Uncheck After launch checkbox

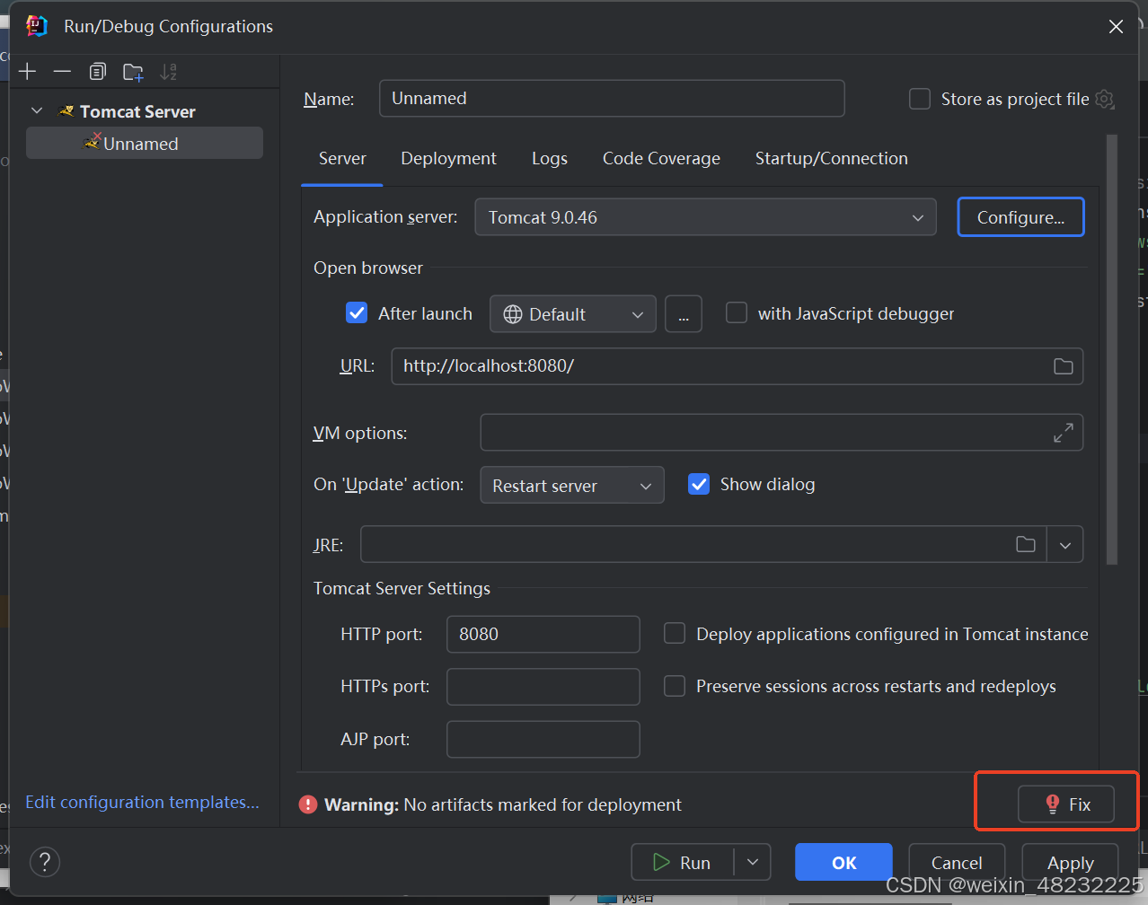[357, 313]
